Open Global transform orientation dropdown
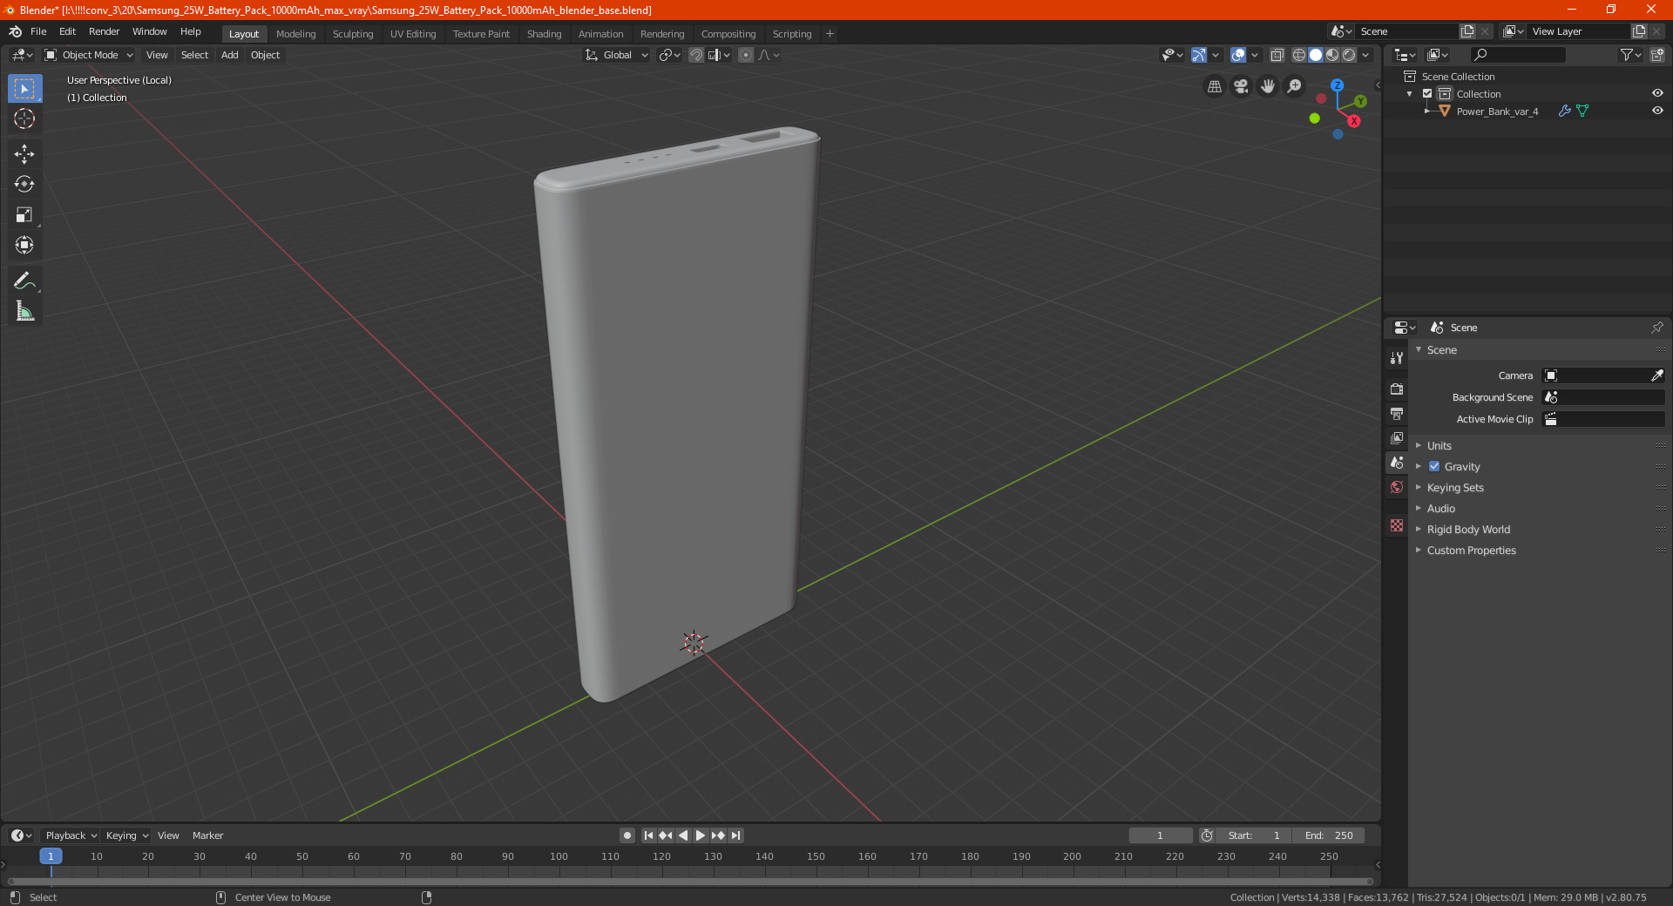 (x=617, y=55)
